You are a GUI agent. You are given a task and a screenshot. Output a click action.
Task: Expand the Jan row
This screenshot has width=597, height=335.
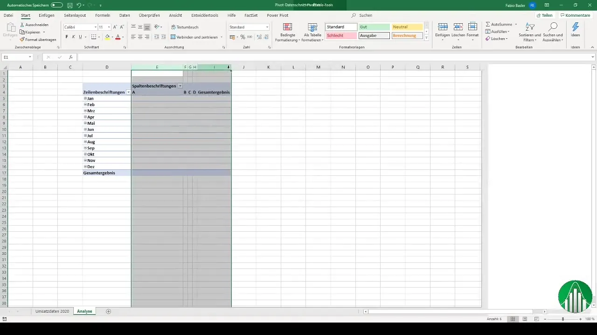point(85,99)
